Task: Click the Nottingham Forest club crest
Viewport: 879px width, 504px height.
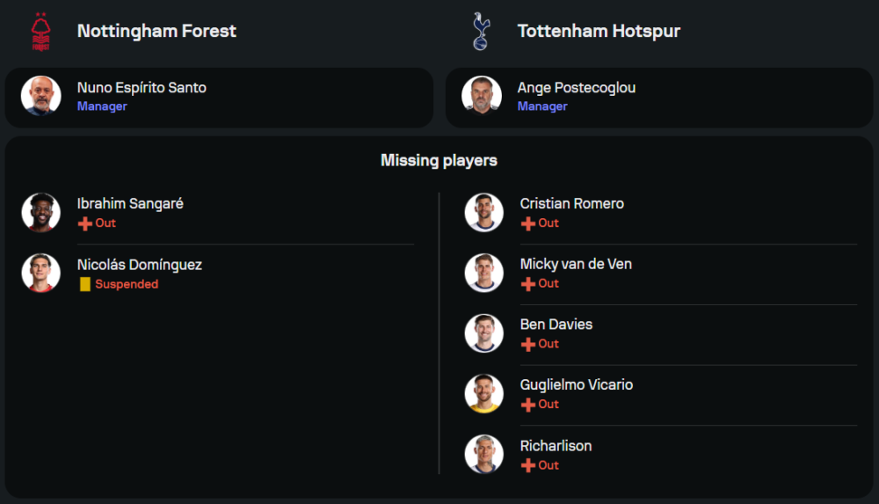Action: (40, 32)
